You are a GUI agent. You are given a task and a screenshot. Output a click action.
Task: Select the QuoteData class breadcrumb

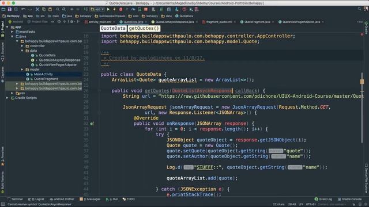click(x=184, y=16)
